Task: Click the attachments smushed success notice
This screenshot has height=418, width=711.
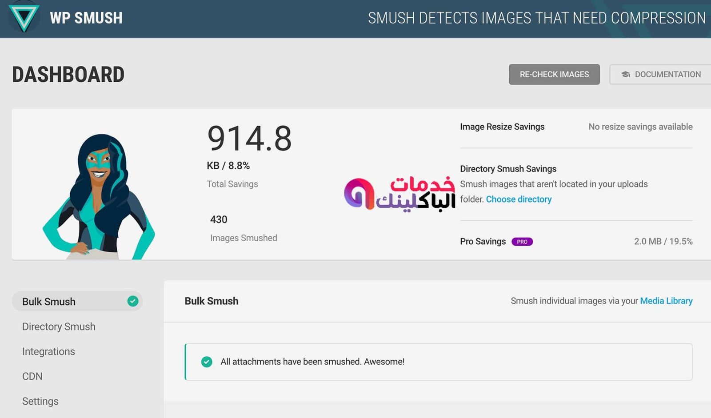Action: coord(312,362)
